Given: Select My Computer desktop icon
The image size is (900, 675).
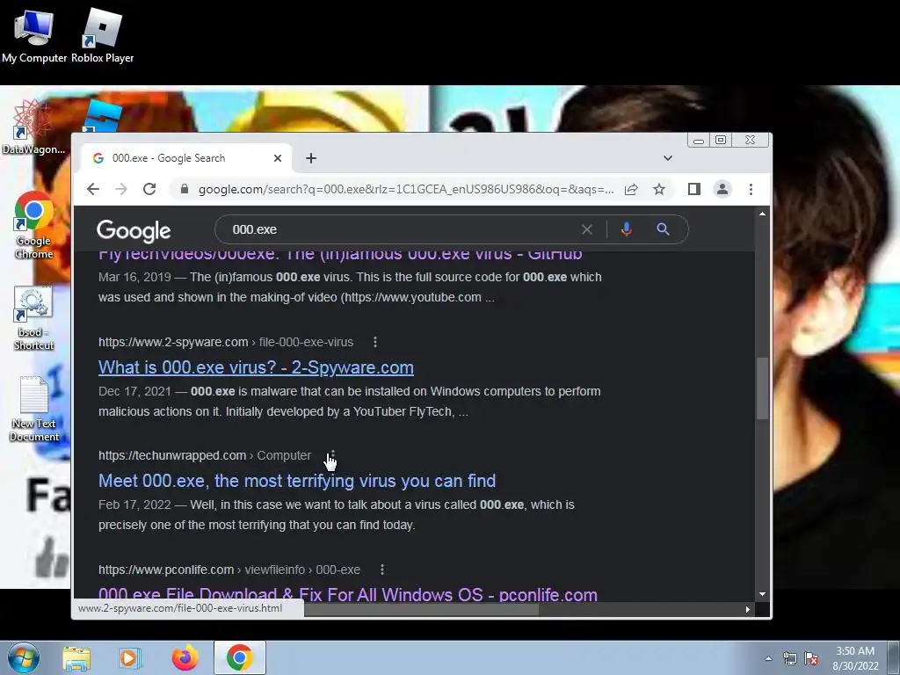Looking at the screenshot, I should pyautogui.click(x=34, y=35).
